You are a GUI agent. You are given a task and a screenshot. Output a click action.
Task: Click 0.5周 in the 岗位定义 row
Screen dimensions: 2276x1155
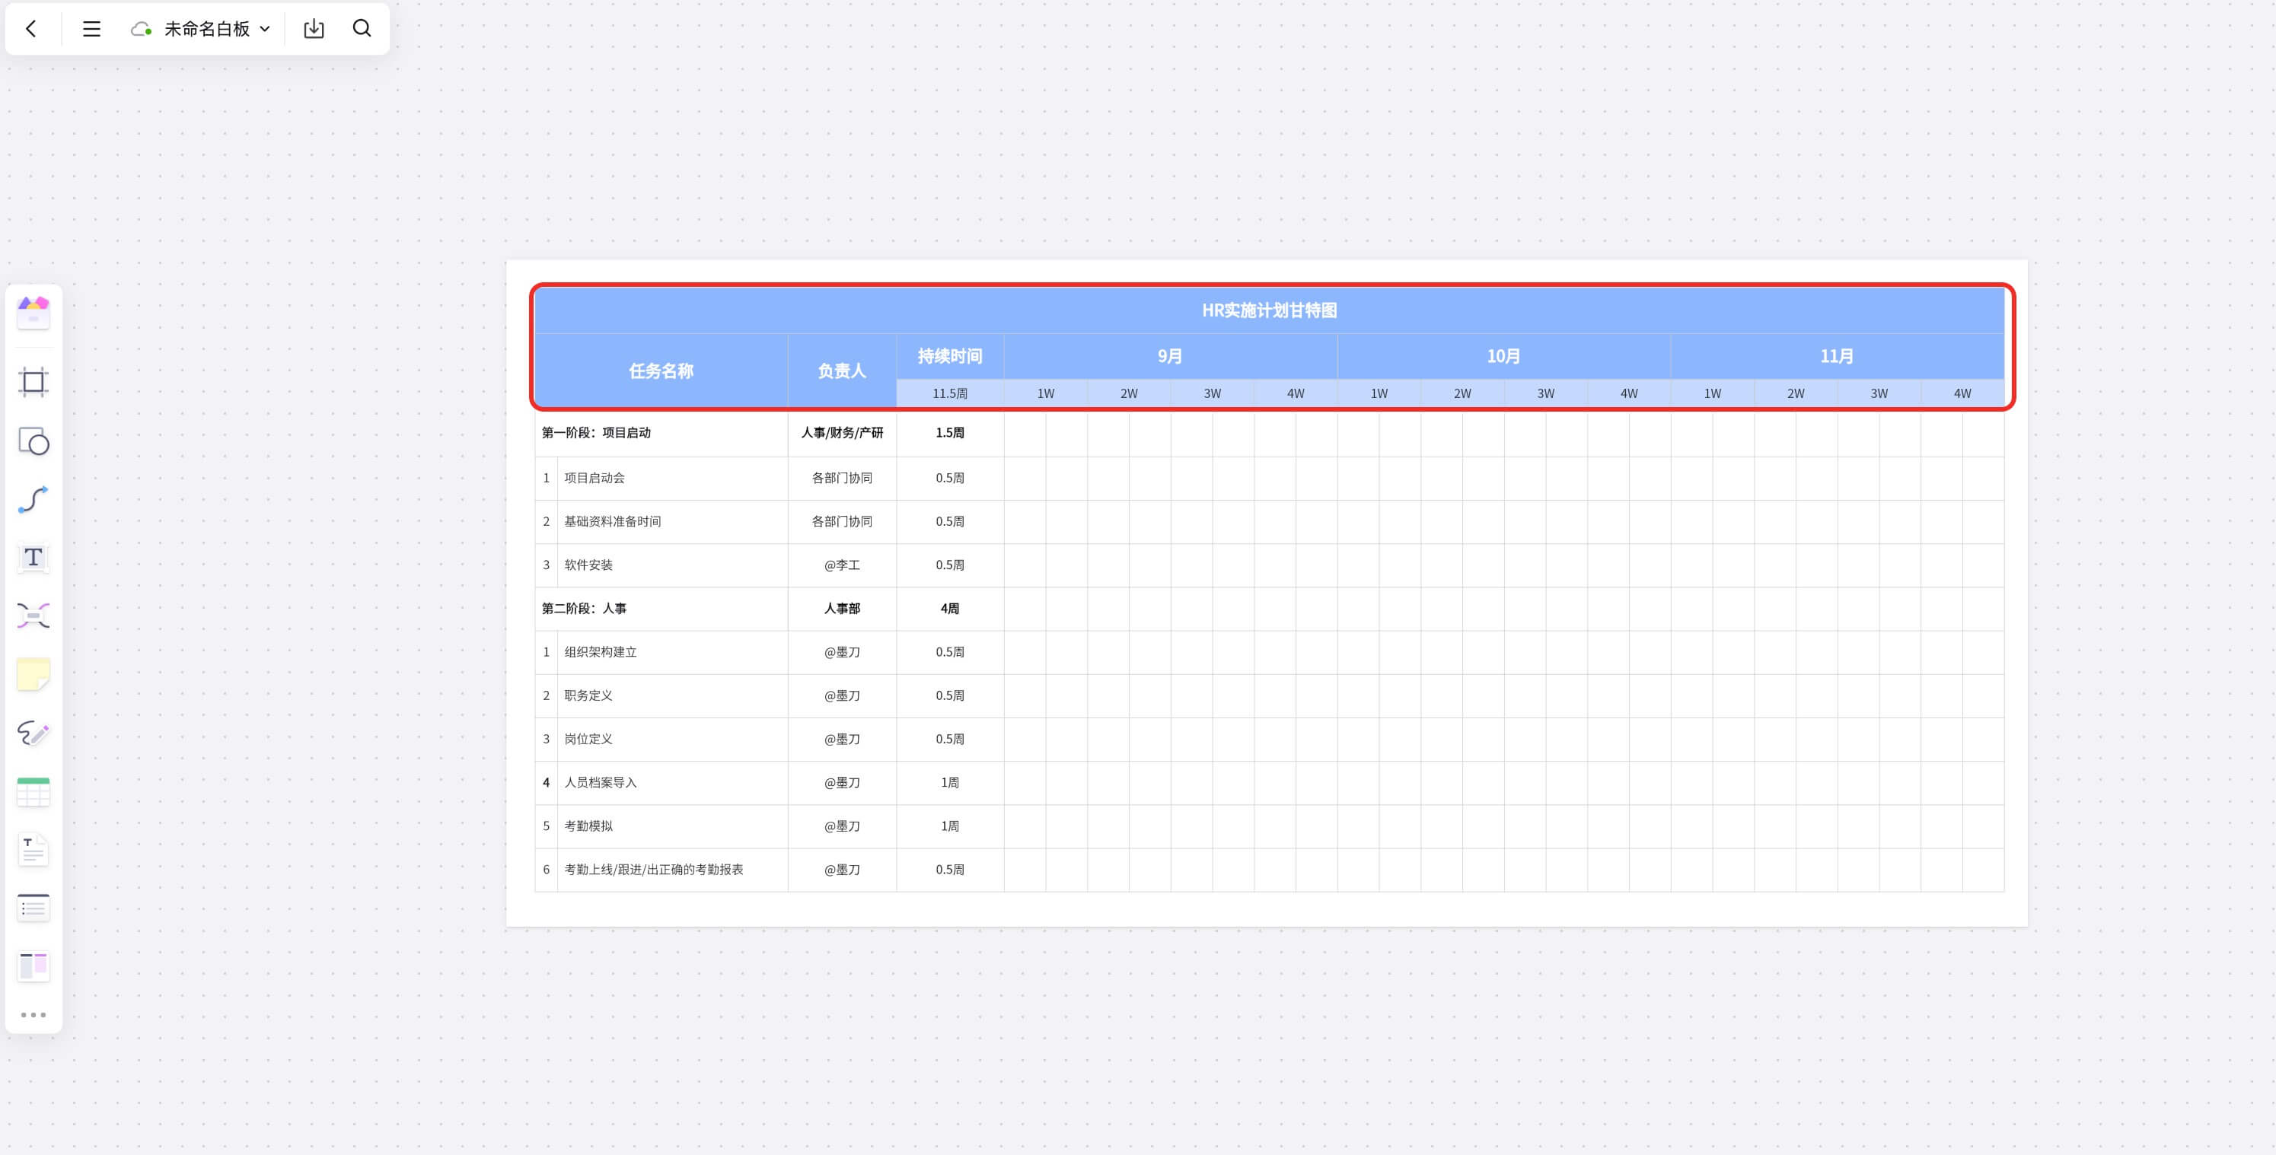(950, 739)
